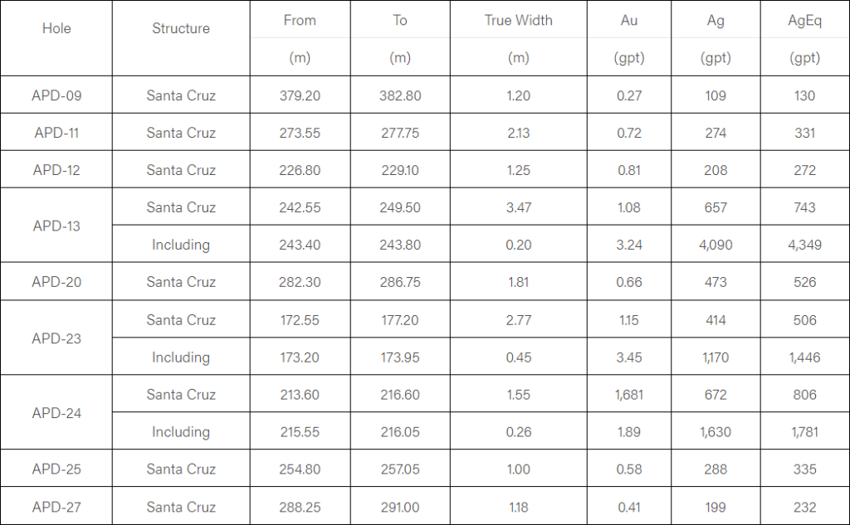This screenshot has height=525, width=850.
Task: Click the To value 277.75
Action: (x=400, y=133)
